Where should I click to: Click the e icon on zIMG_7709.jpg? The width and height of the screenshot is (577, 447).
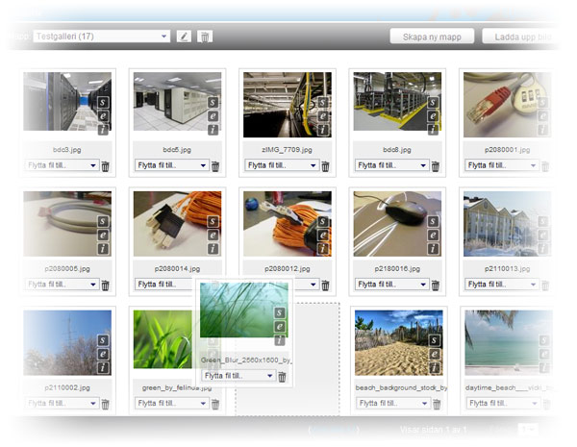[x=323, y=116]
